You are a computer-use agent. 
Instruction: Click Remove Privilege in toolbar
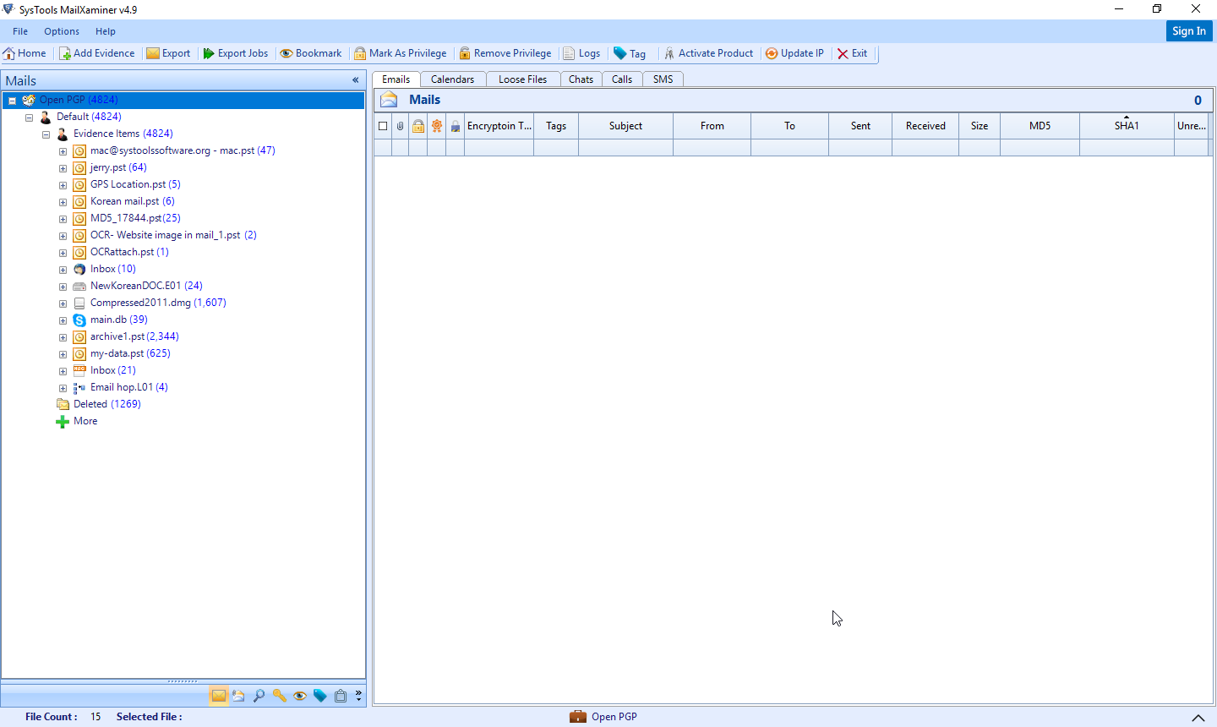505,53
